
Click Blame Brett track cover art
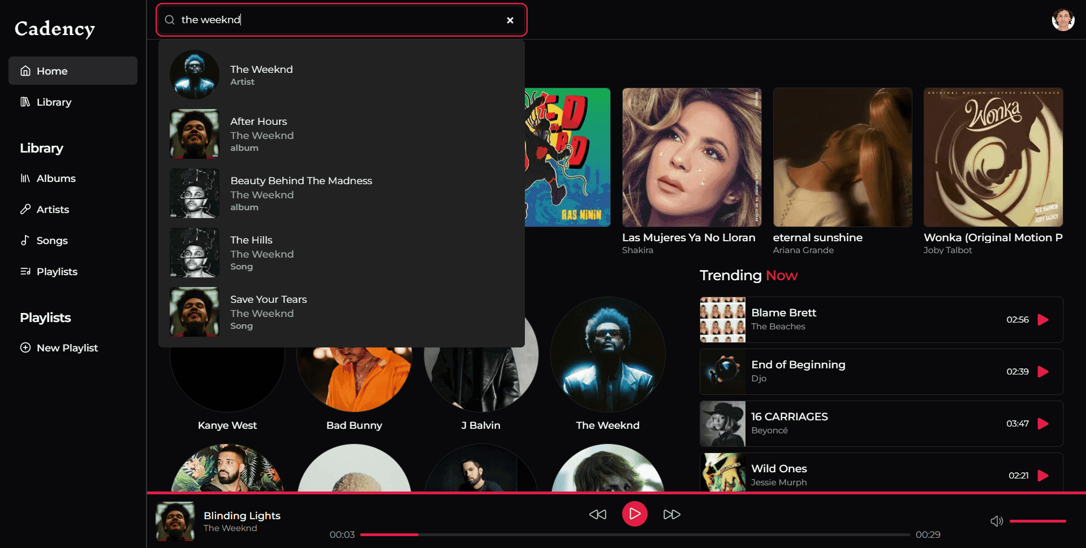[723, 320]
